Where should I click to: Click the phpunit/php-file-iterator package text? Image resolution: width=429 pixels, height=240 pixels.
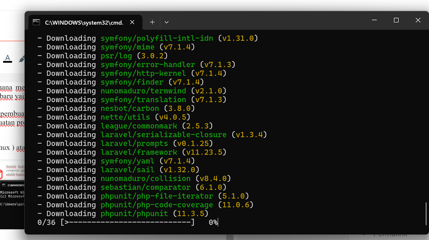point(157,196)
